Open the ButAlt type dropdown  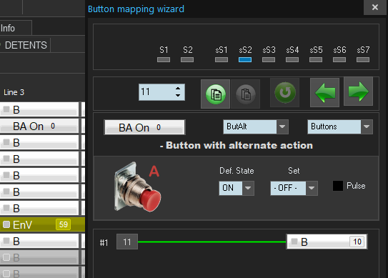tap(282, 126)
